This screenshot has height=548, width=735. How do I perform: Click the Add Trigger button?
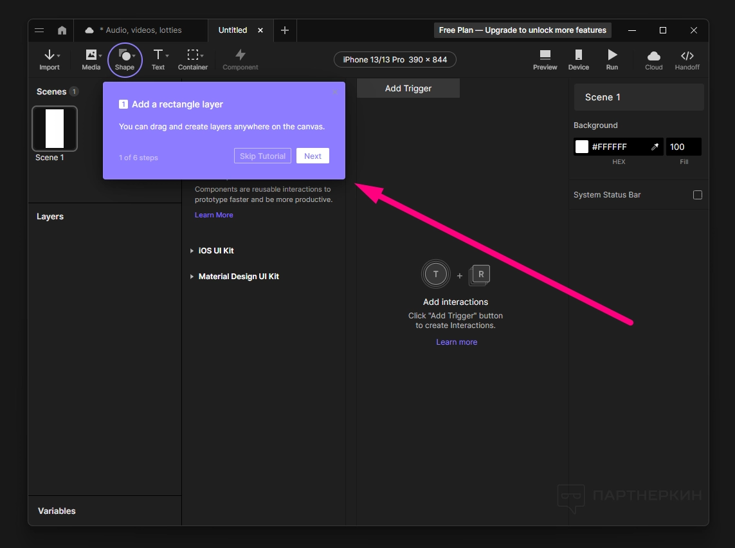408,89
